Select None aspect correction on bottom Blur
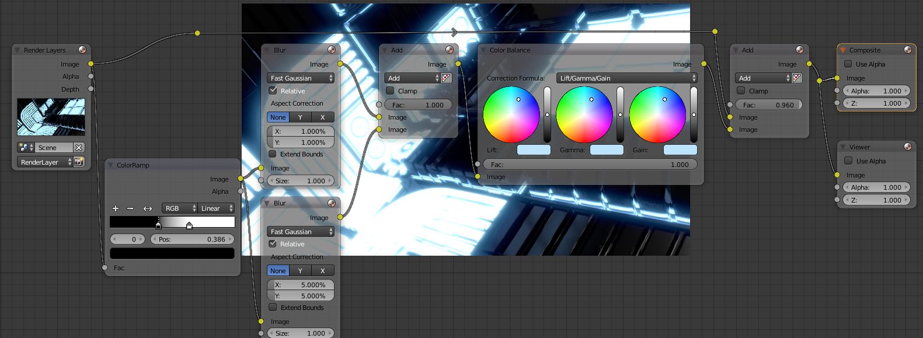Image resolution: width=923 pixels, height=338 pixels. point(278,271)
